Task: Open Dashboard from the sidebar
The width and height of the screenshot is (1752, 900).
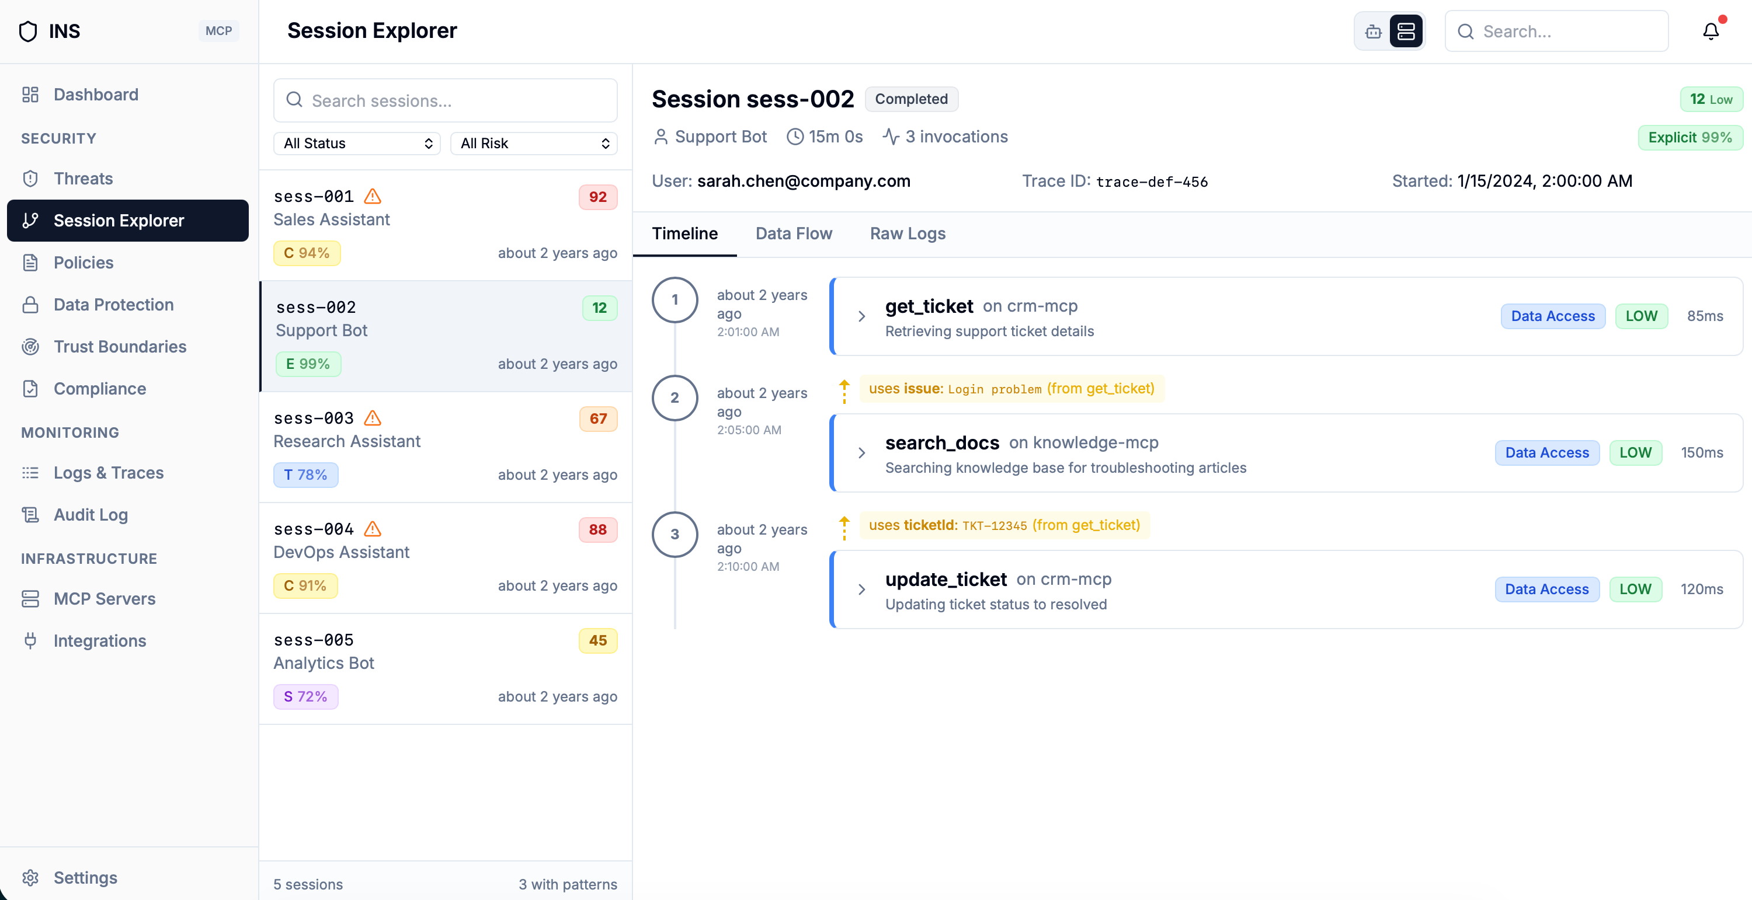Action: (x=128, y=95)
